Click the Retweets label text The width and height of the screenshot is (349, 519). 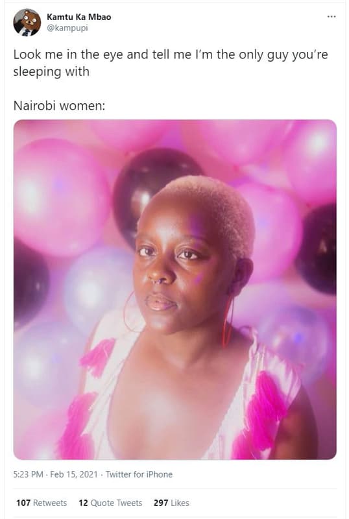coord(50,503)
